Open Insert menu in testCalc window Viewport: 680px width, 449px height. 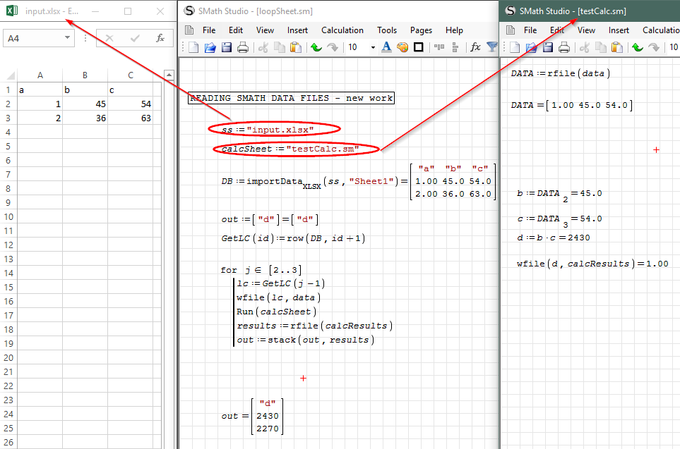coord(619,30)
